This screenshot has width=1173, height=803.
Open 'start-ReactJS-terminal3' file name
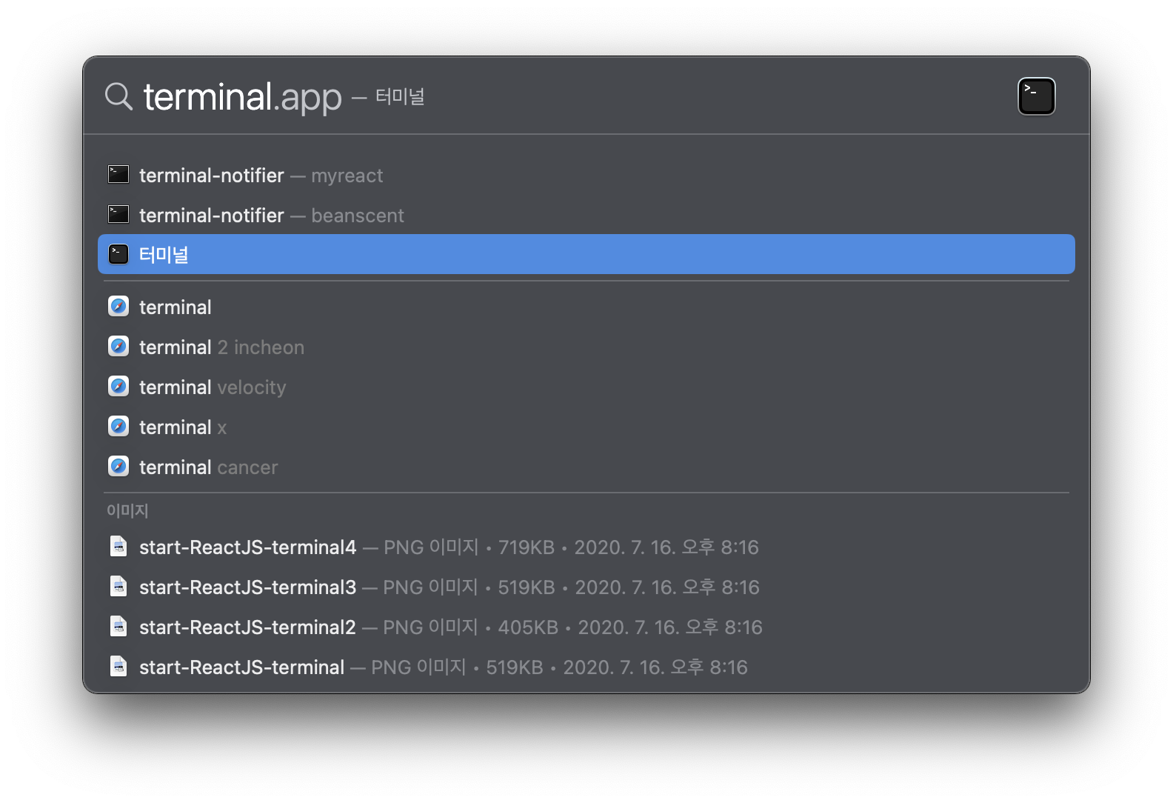coord(248,587)
